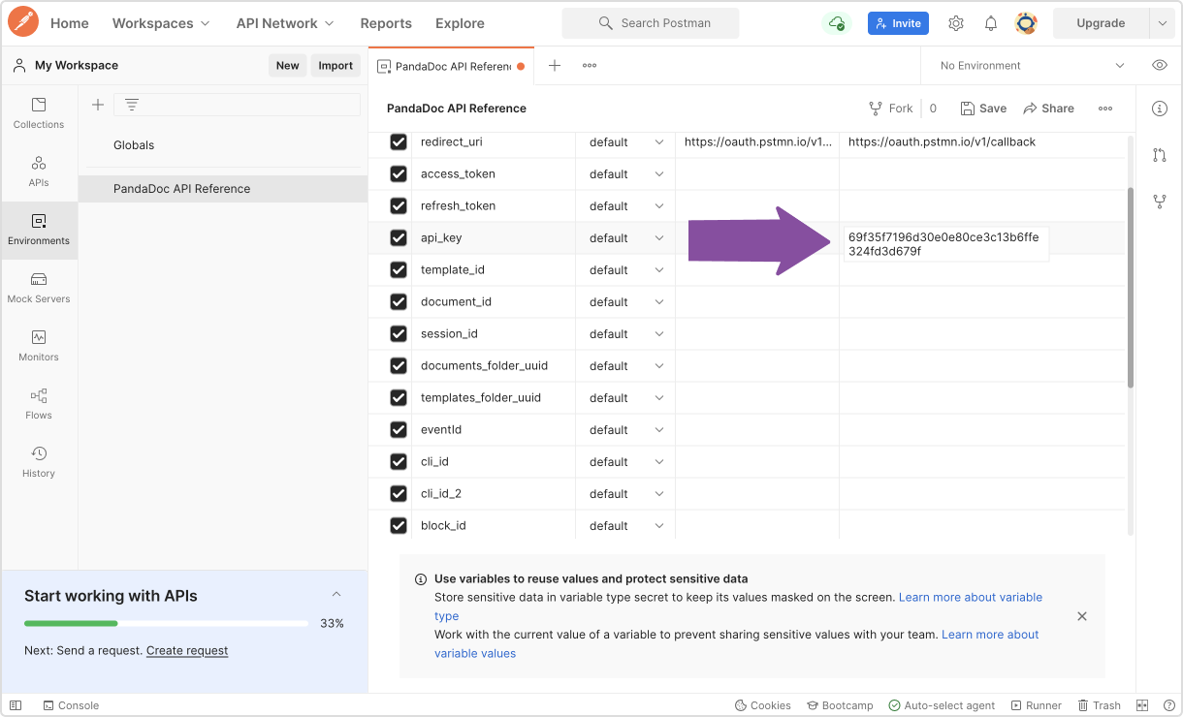
Task: Open the Workspaces dropdown menu
Action: (161, 23)
